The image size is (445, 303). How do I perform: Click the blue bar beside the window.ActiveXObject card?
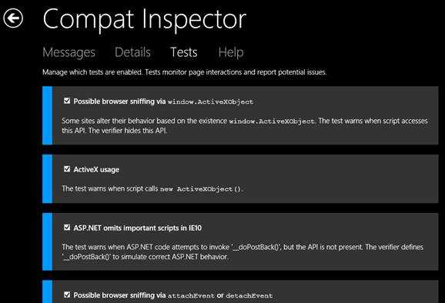(48, 115)
